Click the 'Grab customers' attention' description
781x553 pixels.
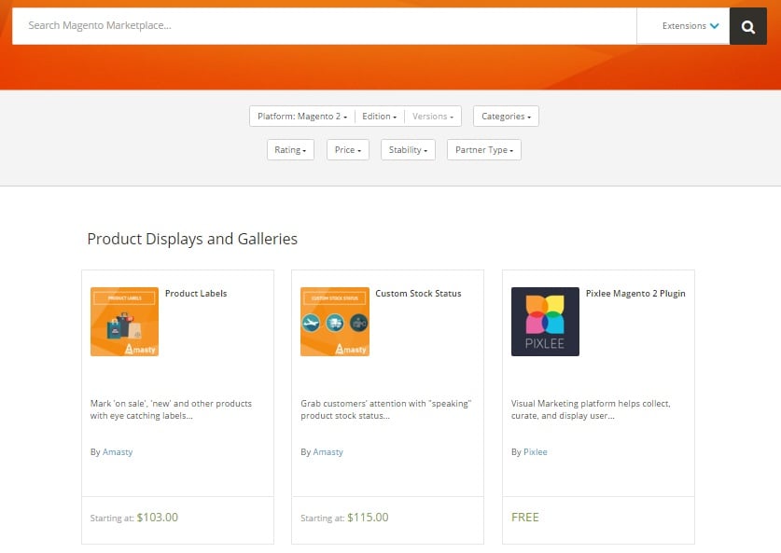point(386,409)
